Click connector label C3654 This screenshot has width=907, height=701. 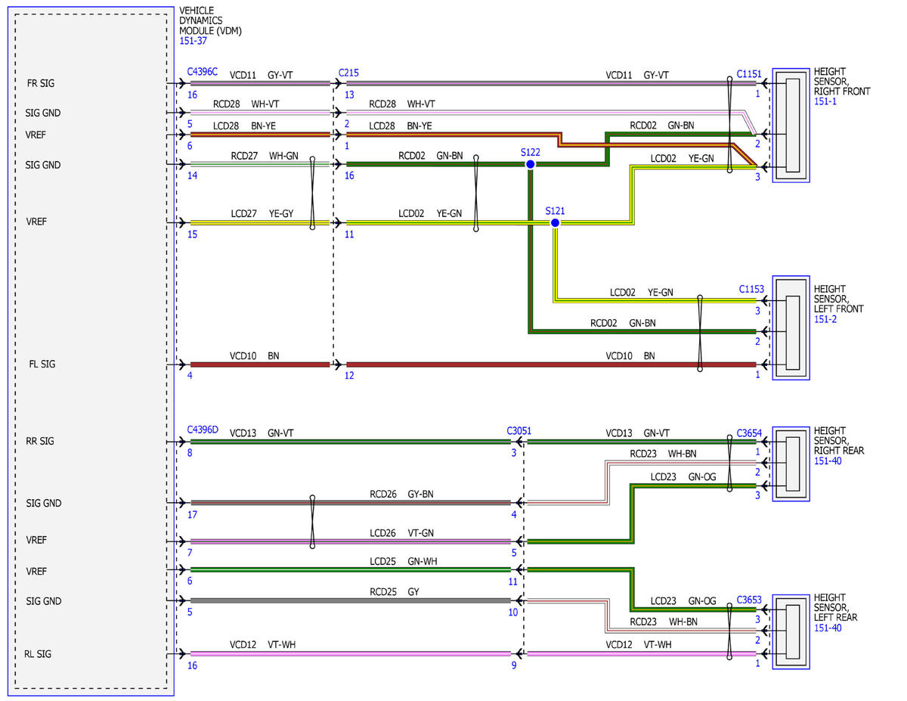750,434
